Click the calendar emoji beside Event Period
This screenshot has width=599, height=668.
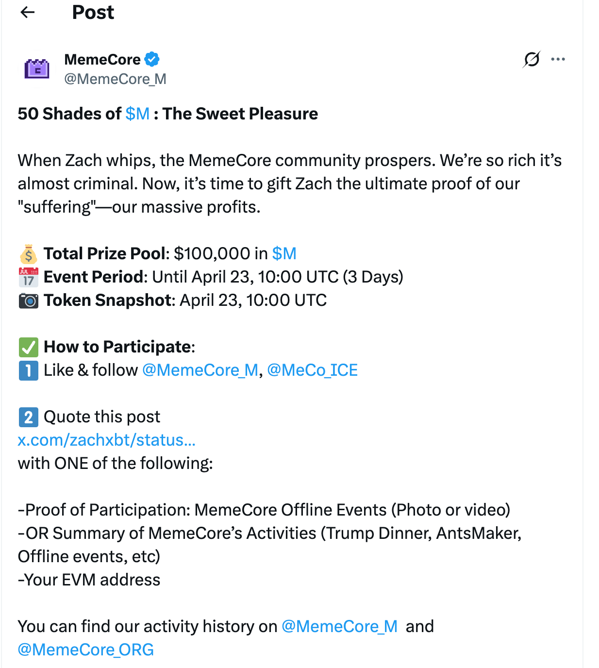tap(28, 277)
